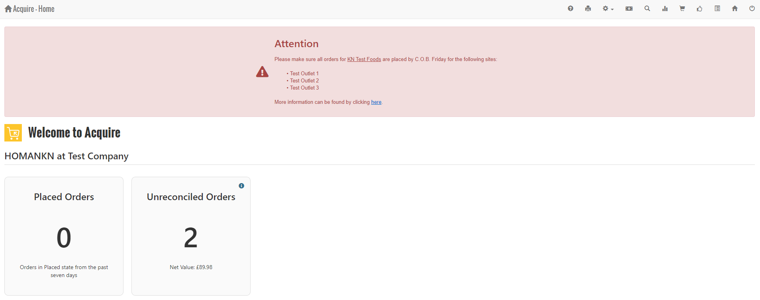The image size is (760, 300).
Task: Expand the settings gear dropdown
Action: (x=608, y=8)
